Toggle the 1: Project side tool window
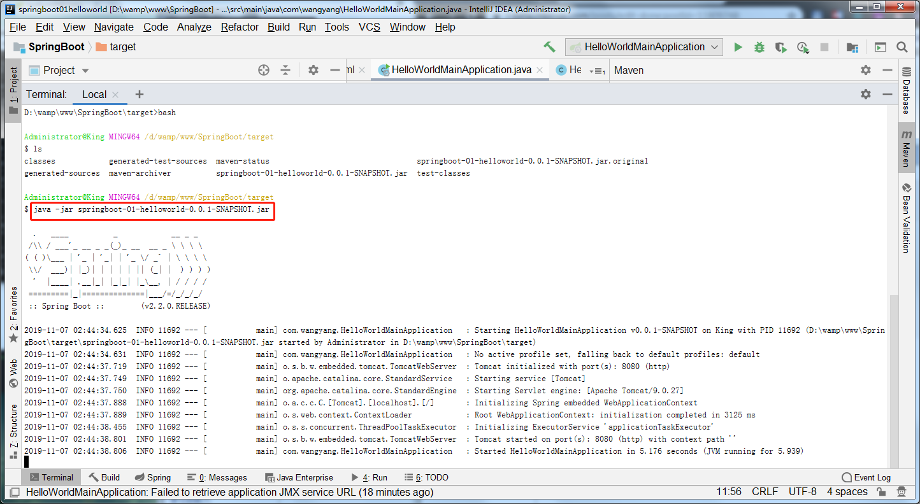 click(x=13, y=90)
